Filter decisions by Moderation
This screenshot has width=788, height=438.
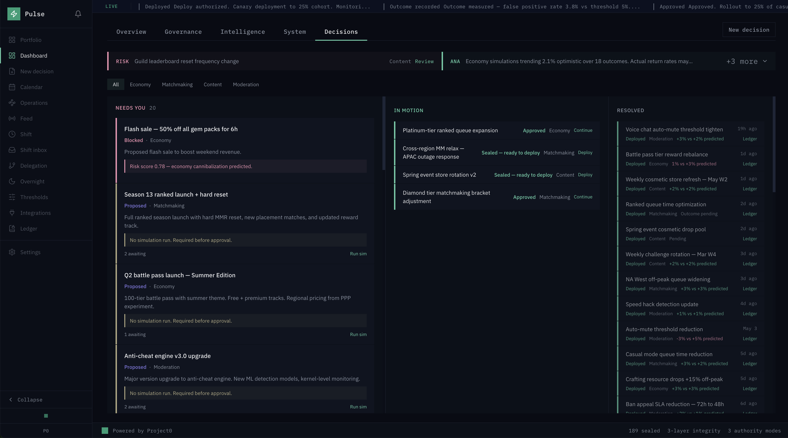point(246,84)
